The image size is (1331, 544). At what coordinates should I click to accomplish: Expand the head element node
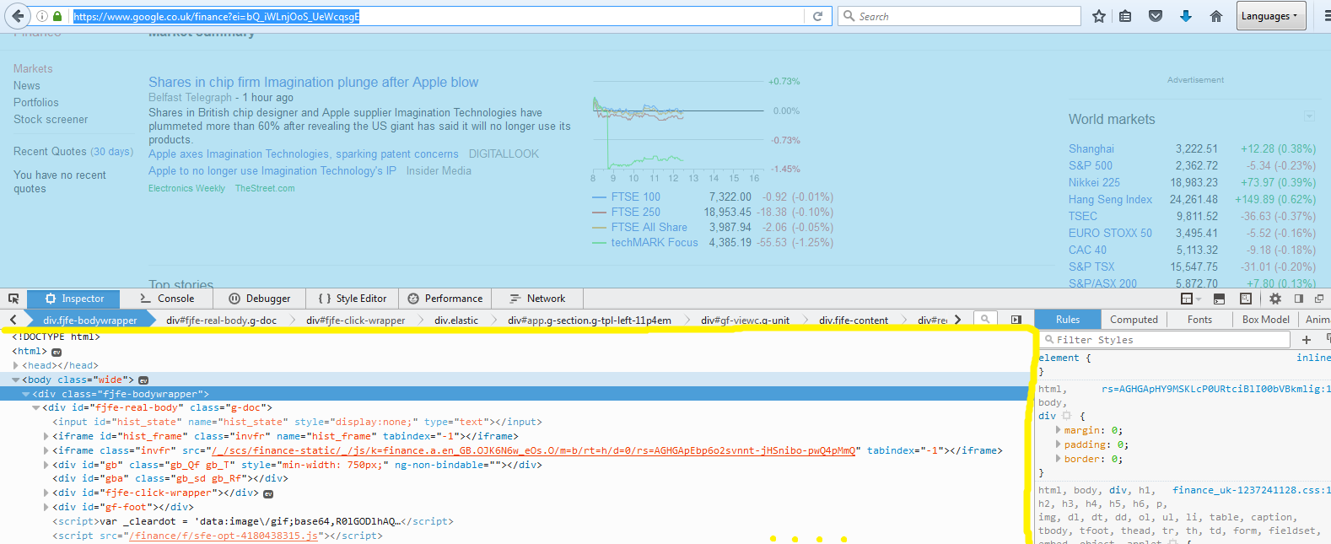(16, 366)
